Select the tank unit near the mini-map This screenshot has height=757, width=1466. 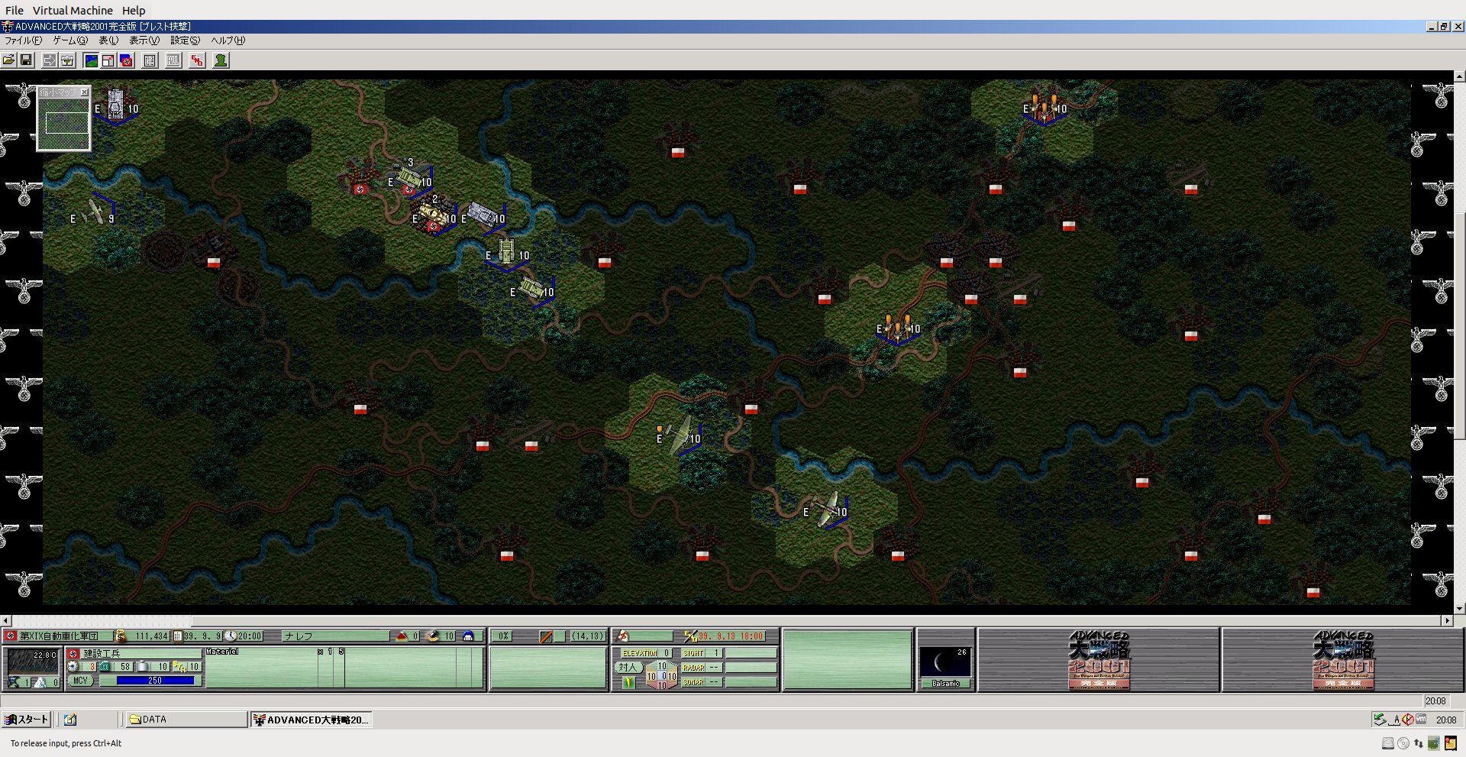click(x=115, y=103)
